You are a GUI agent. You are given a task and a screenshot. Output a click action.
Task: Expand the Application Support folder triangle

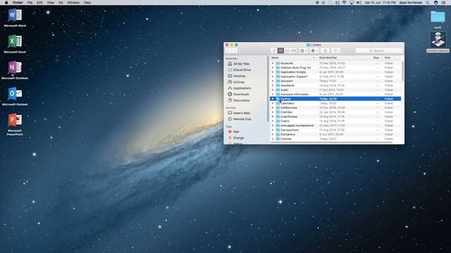click(x=273, y=77)
